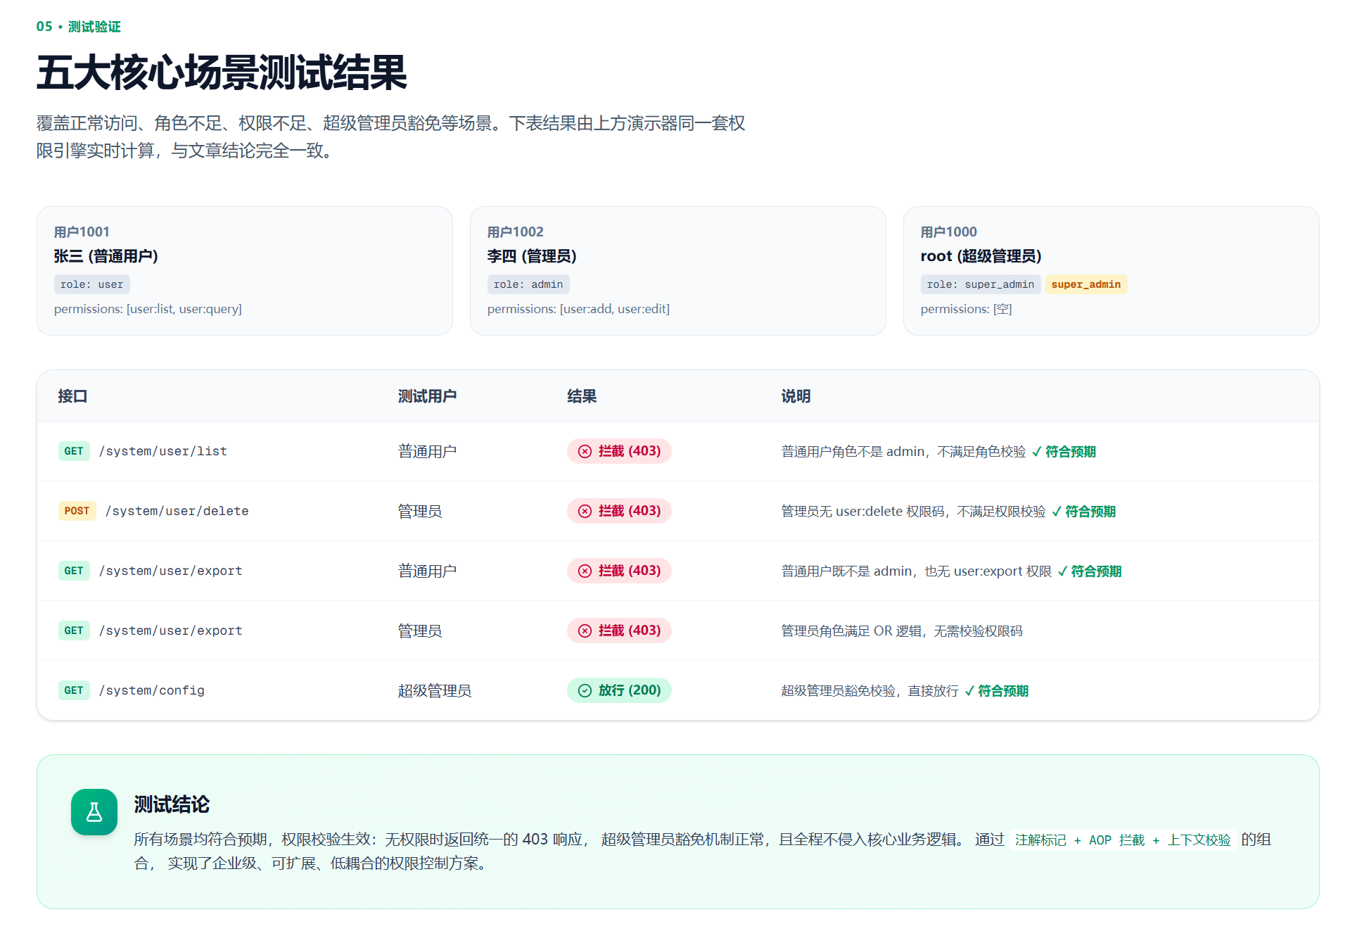Viewport: 1357px width, 931px height.
Task: Click the 拦截 (403) badge in the /system/user/list row
Action: 619,451
